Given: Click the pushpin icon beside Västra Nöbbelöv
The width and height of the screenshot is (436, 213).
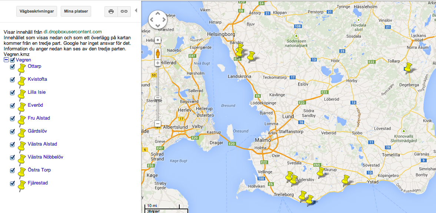Looking at the screenshot, I should (x=21, y=160).
